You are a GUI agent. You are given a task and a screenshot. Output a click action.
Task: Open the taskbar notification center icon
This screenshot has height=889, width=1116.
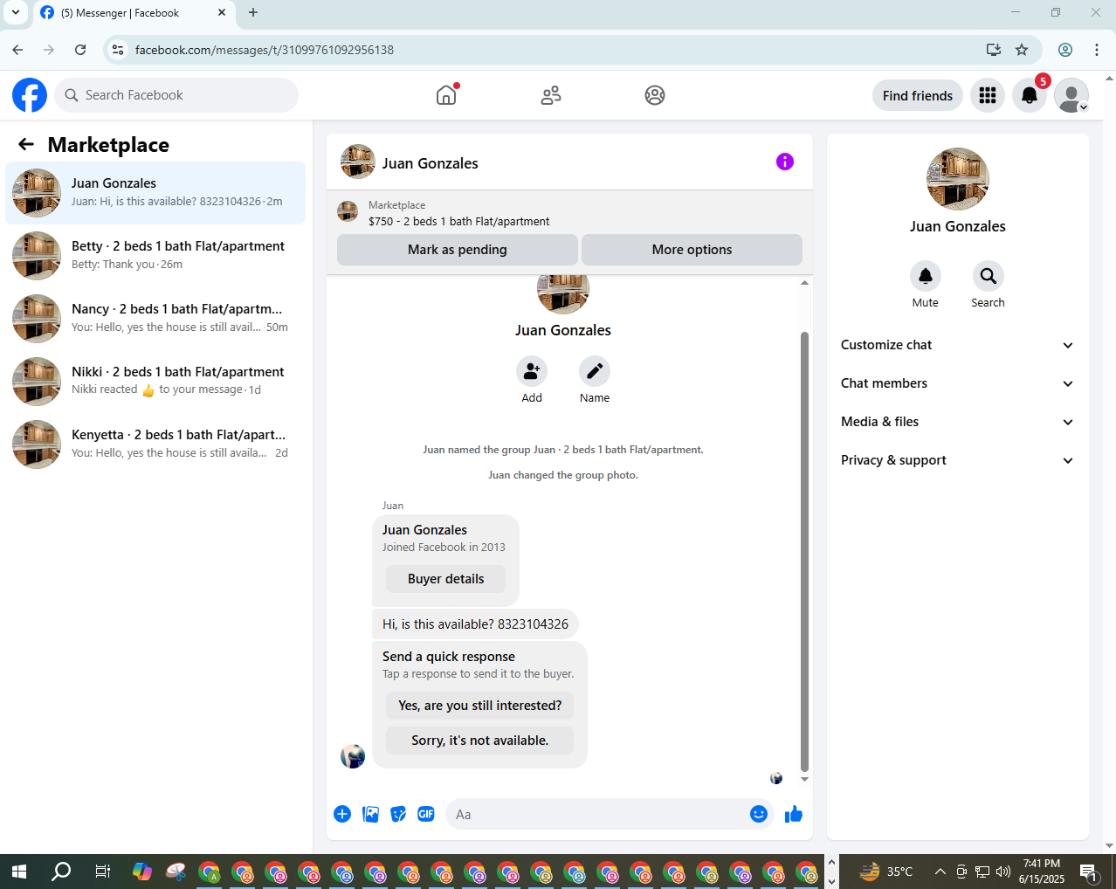pos(1089,872)
